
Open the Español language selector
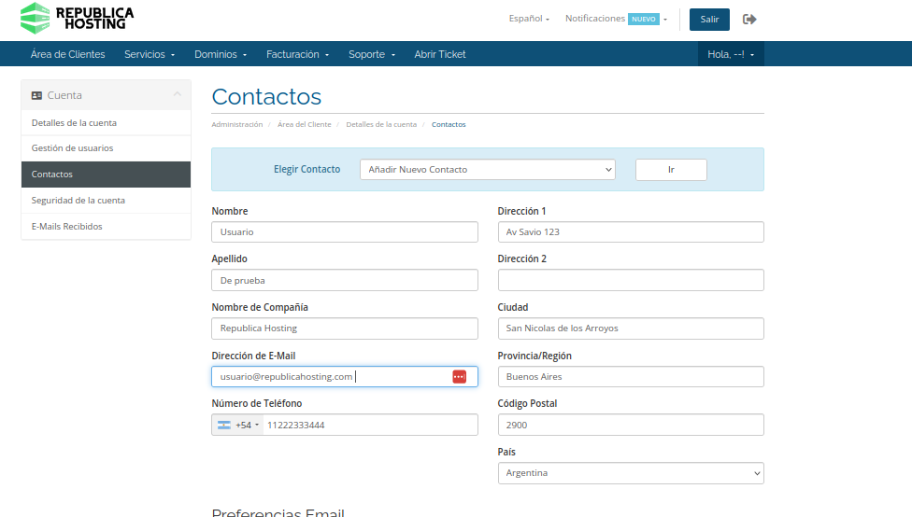click(529, 19)
